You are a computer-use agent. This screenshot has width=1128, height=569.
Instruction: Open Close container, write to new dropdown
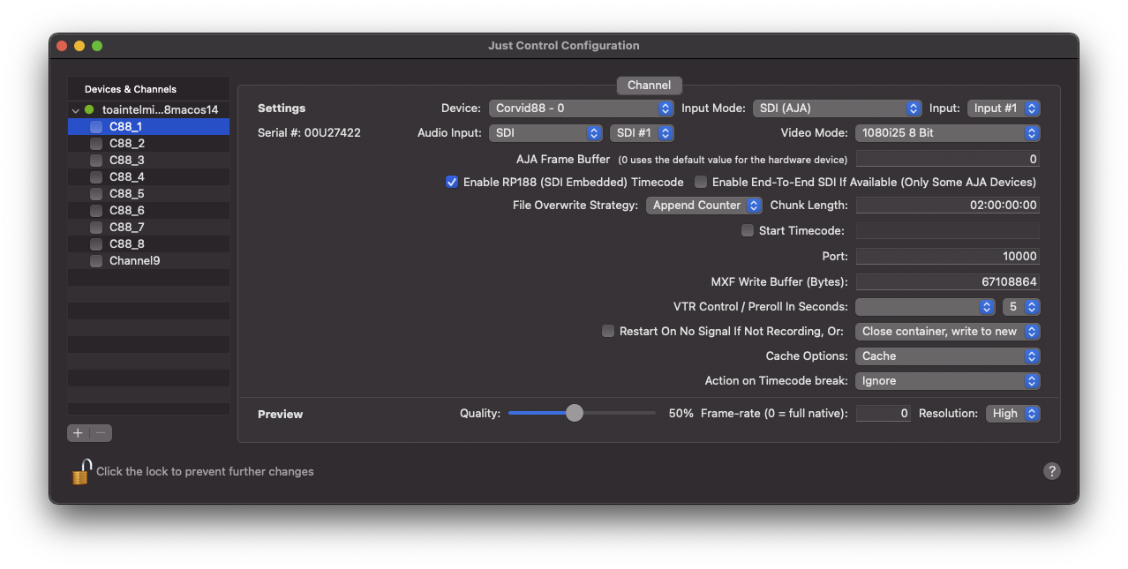pos(948,332)
